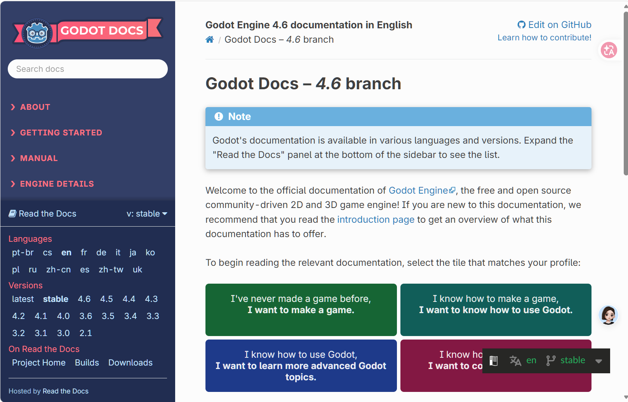Focus the Search docs field
This screenshot has height=402, width=628.
coord(88,69)
